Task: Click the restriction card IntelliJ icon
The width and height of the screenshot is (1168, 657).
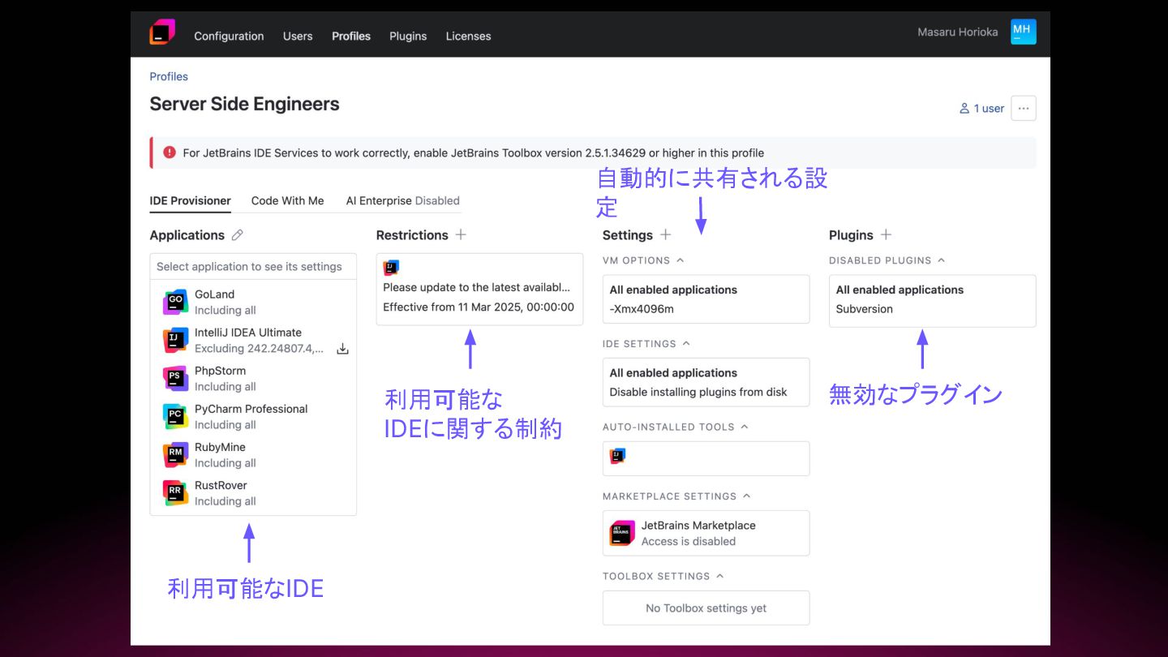Action: click(391, 268)
